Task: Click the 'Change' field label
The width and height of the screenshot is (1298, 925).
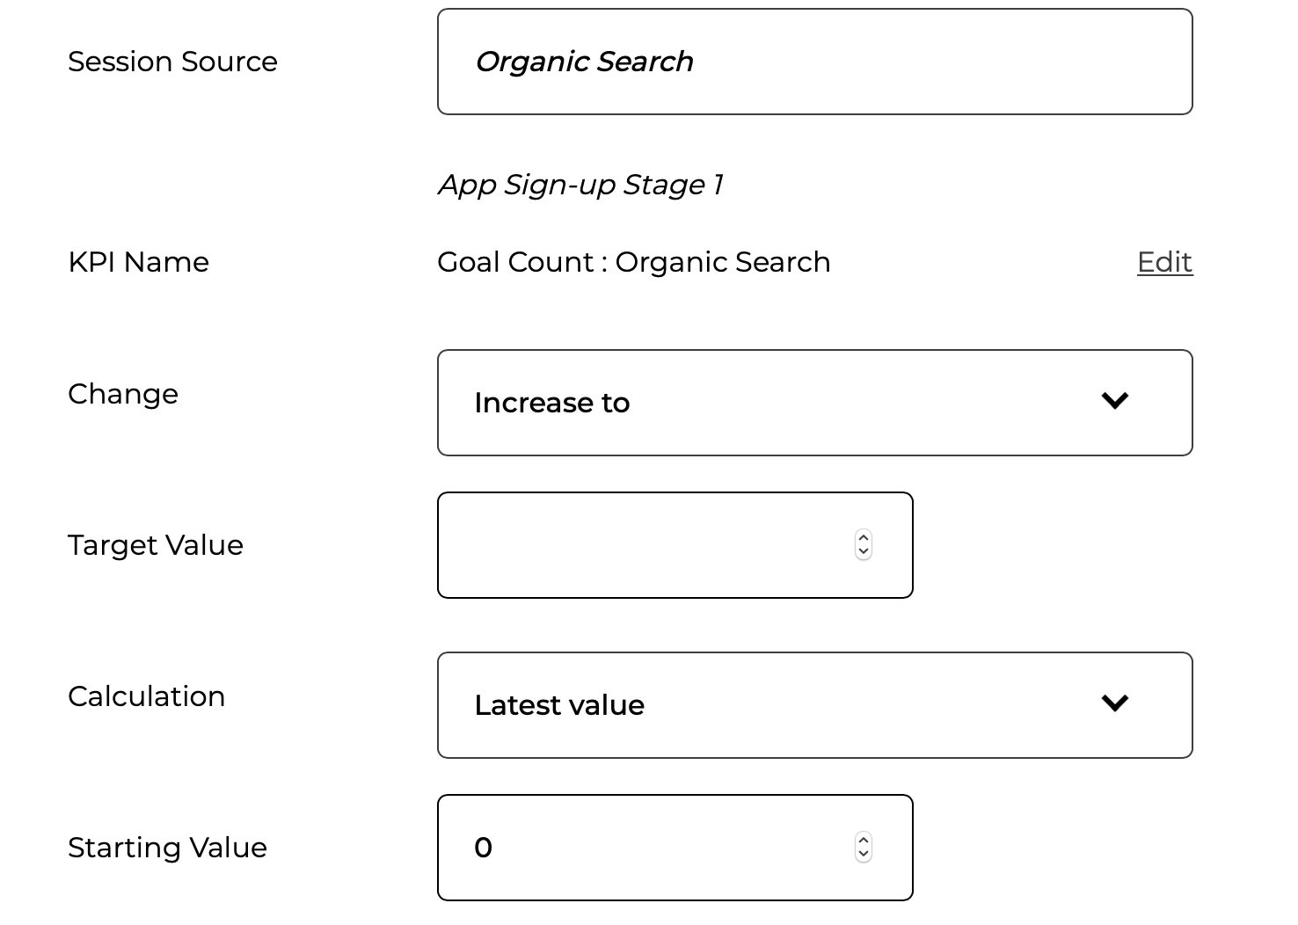Action: pyautogui.click(x=123, y=394)
